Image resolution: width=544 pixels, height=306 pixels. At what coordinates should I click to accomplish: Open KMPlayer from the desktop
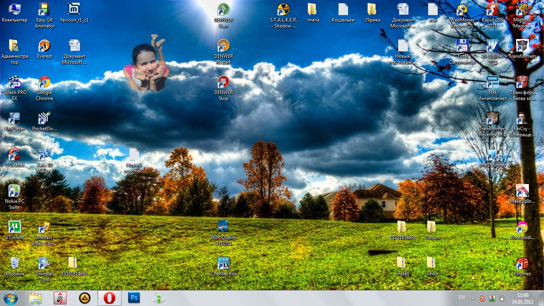[14, 119]
